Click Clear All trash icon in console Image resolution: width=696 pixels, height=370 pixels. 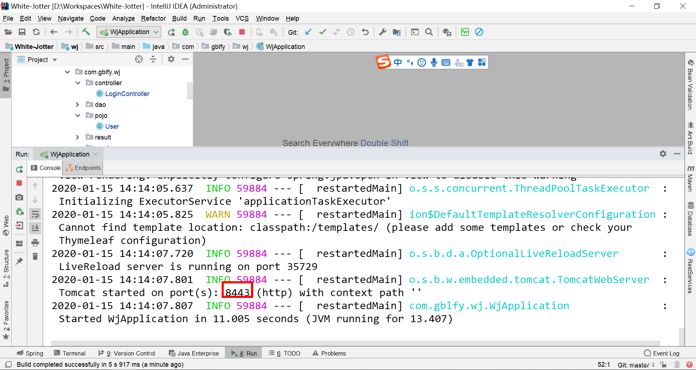tap(35, 257)
